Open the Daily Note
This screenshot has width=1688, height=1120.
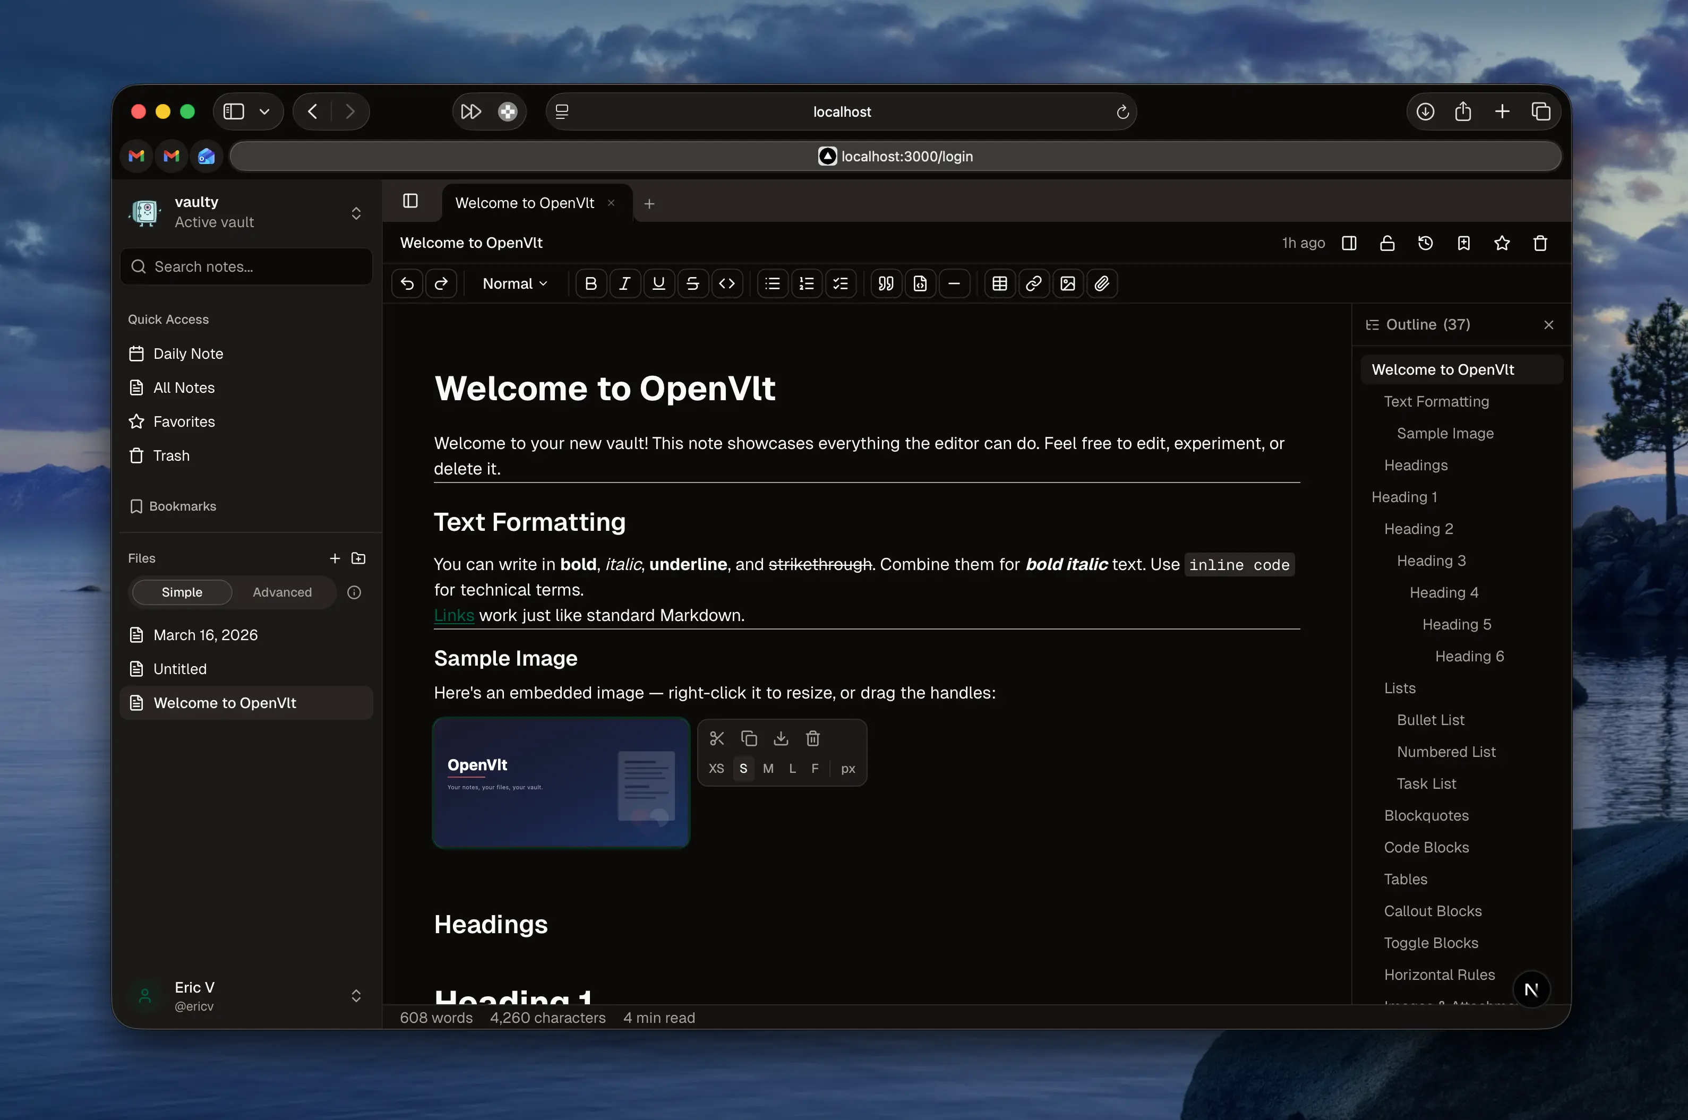(x=188, y=354)
